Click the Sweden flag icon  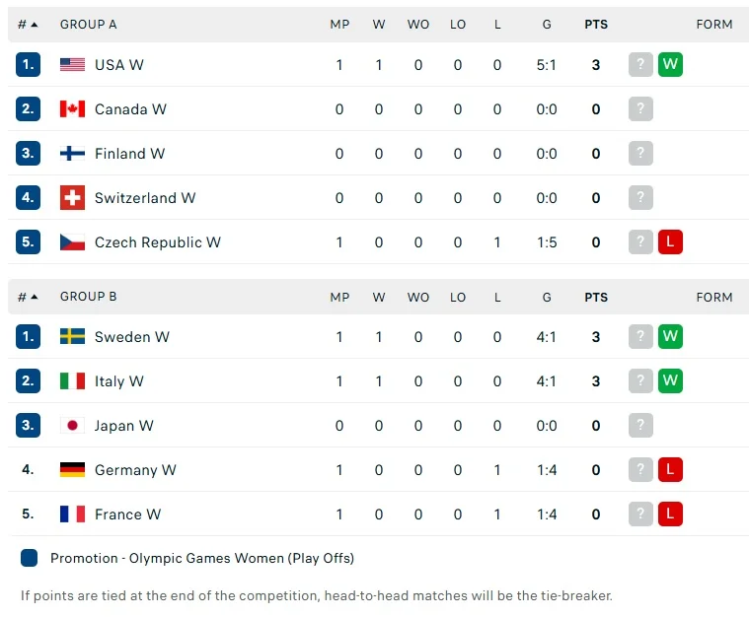click(x=72, y=337)
